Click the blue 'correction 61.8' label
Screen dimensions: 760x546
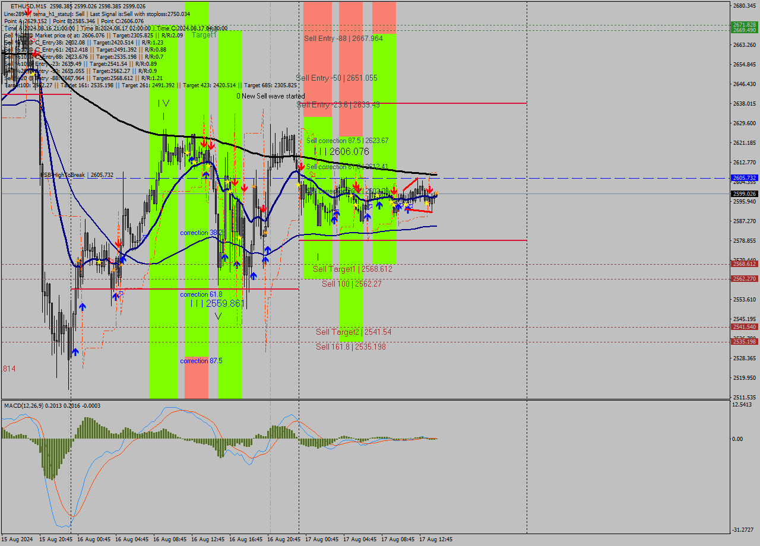point(201,294)
